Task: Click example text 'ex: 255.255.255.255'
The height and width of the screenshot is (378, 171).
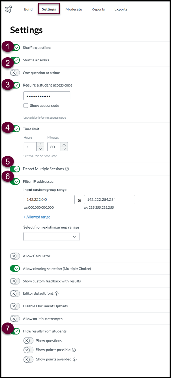Action: coord(99,207)
